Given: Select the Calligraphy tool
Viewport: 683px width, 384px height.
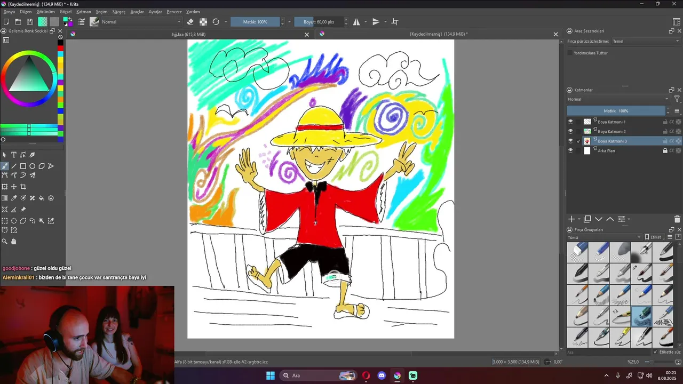Looking at the screenshot, I should coord(32,155).
